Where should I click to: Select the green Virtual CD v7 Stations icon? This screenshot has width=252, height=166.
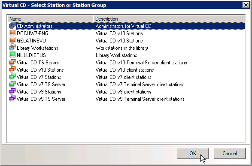[x=12, y=77]
